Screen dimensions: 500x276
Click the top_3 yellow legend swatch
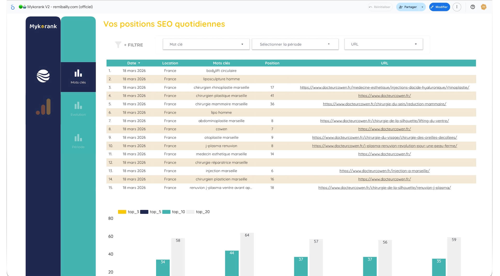122,212
